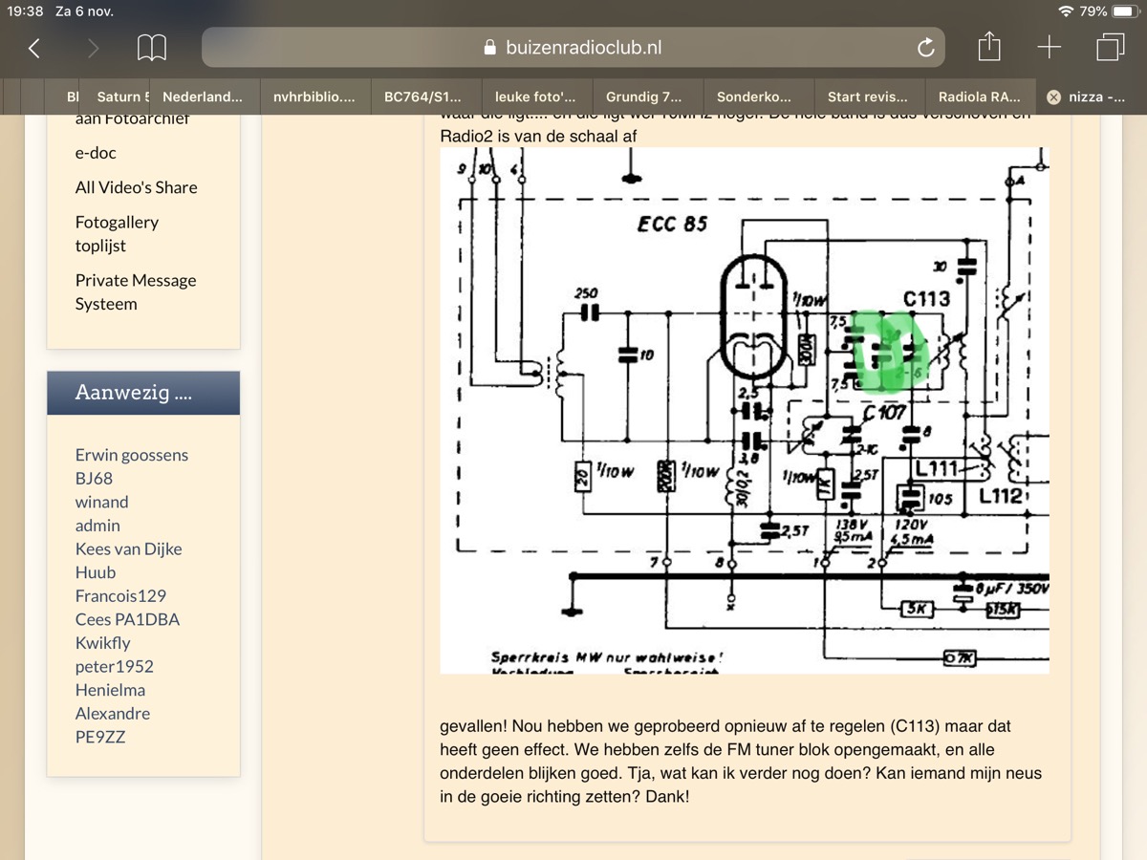Tap the padlock icon in address bar
1147x860 pixels.
click(x=491, y=48)
